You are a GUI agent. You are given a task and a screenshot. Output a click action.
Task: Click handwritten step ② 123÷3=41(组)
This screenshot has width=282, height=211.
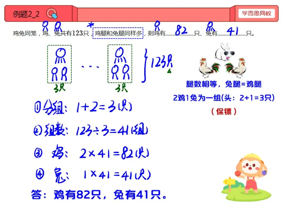[x=91, y=129]
